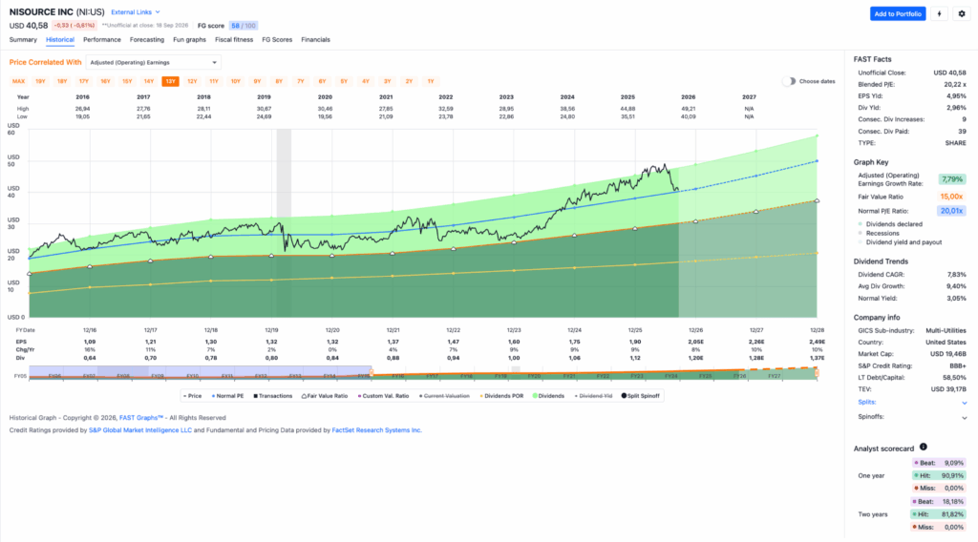978x542 pixels.
Task: Click the Multi-Utilities sub-industry value
Action: 946,331
